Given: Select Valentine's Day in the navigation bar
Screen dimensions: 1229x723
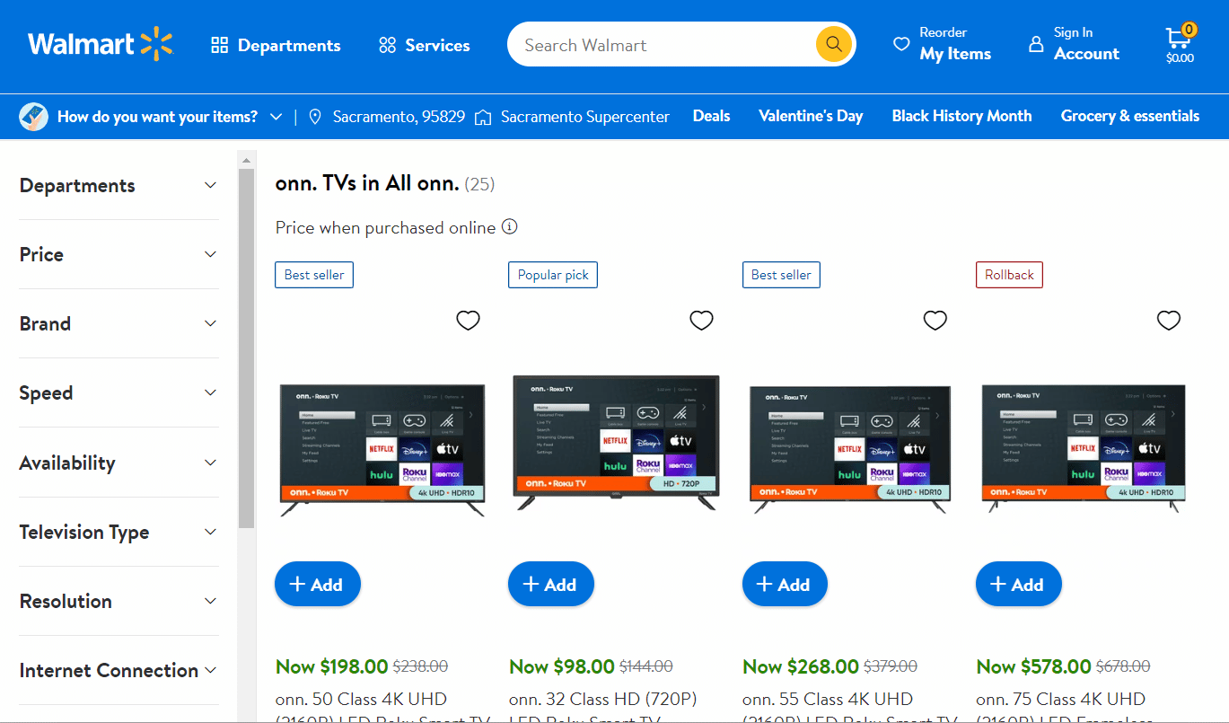Looking at the screenshot, I should (x=810, y=116).
